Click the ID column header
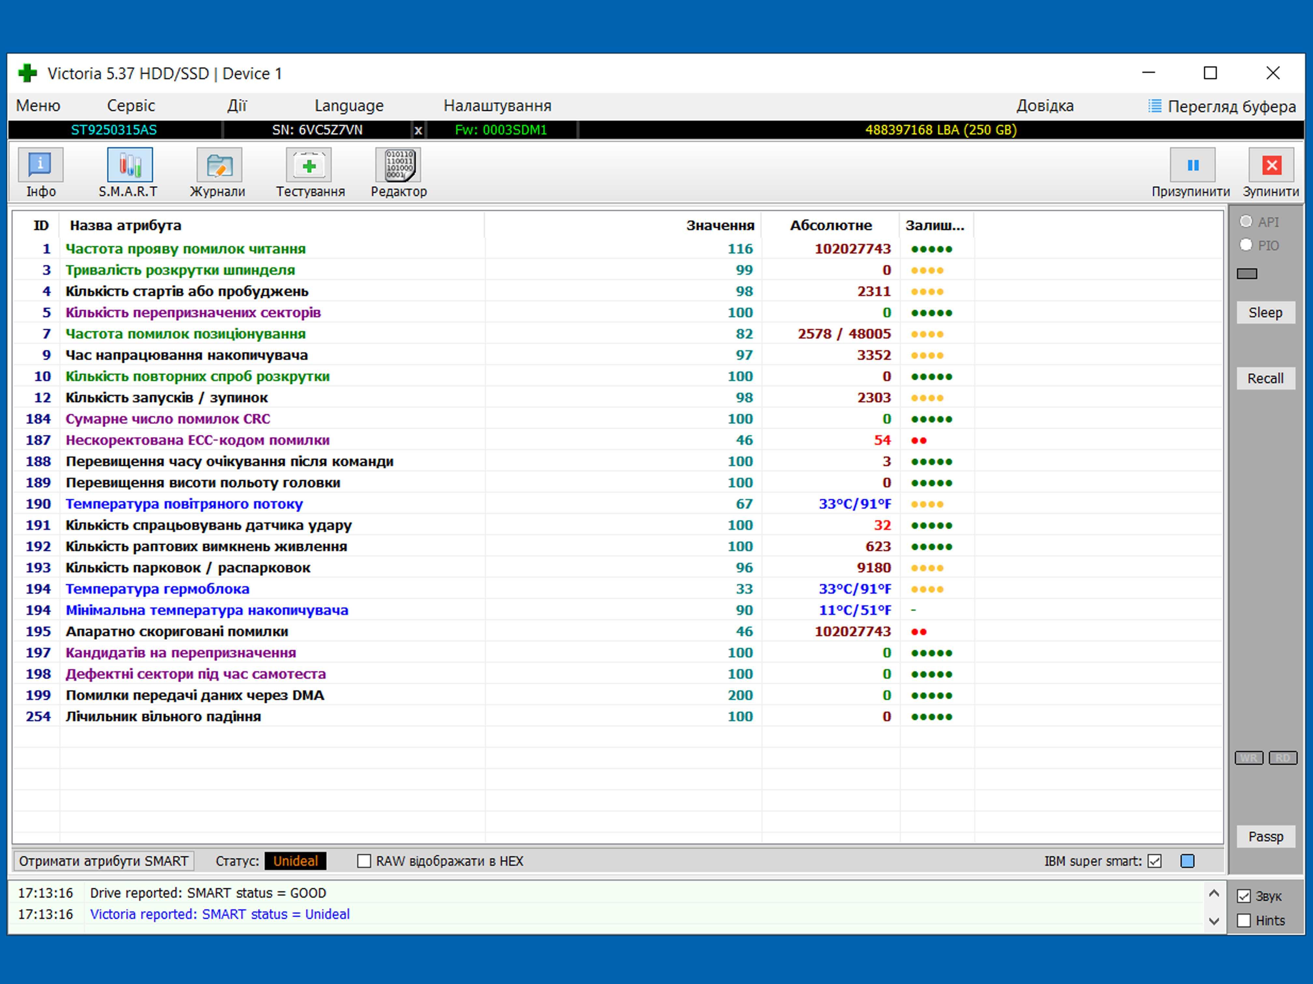The image size is (1313, 984). 41,225
